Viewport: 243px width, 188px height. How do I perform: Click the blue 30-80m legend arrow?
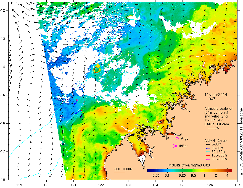coord(207,148)
